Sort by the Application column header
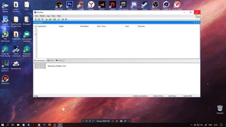 (42, 26)
